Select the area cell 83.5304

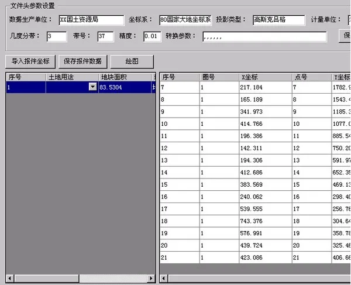pos(125,87)
